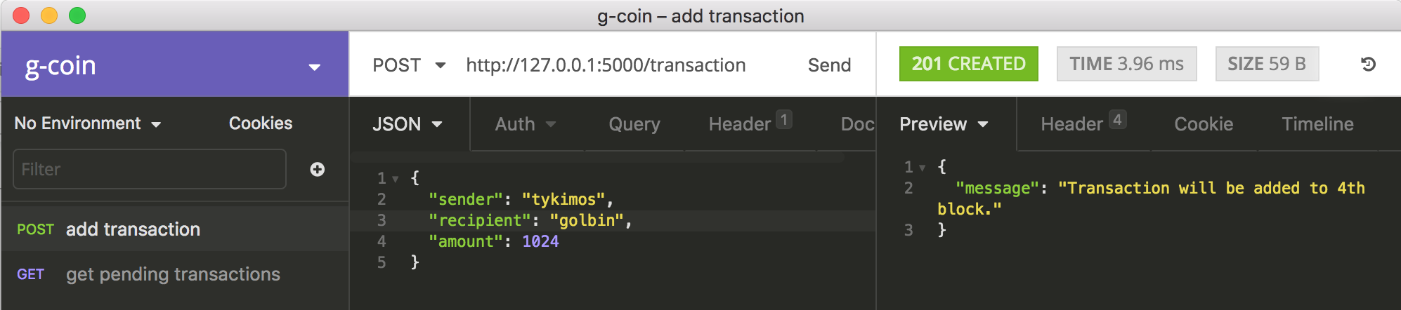Send the request with Send button

pyautogui.click(x=829, y=65)
